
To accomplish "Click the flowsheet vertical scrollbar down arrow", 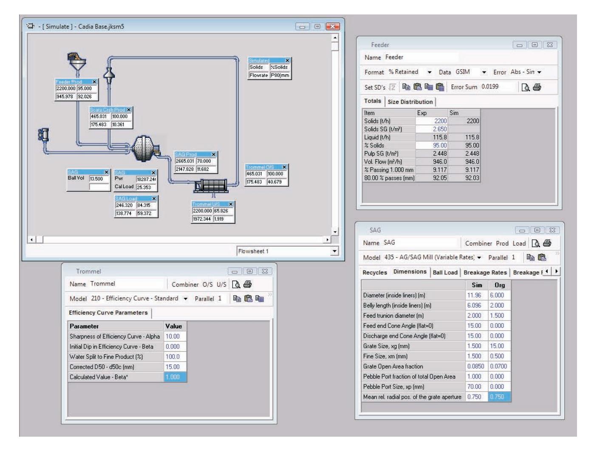I will 335,232.
